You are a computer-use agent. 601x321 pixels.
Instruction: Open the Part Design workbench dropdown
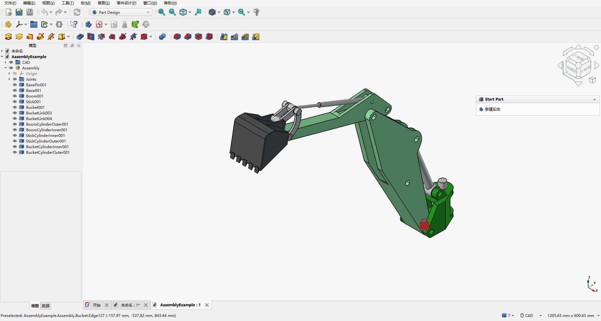pos(121,12)
